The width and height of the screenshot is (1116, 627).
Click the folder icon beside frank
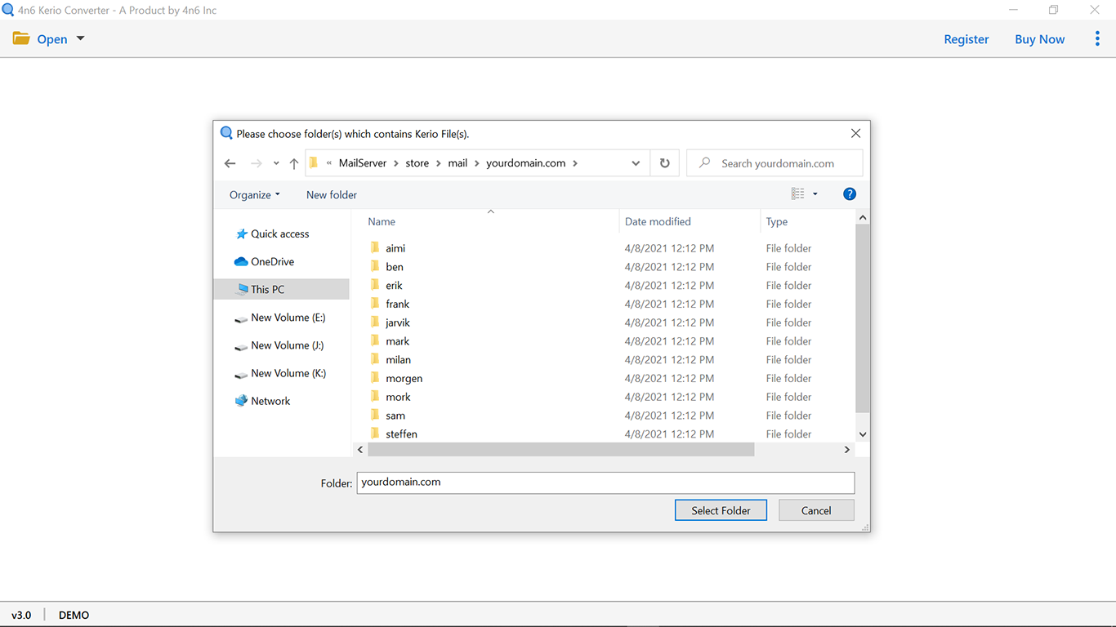pos(375,303)
